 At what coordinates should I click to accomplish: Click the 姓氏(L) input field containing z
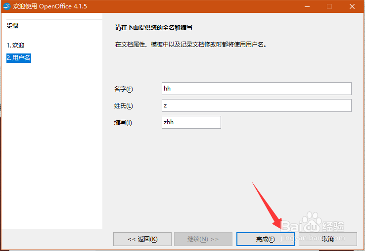pyautogui.click(x=257, y=105)
